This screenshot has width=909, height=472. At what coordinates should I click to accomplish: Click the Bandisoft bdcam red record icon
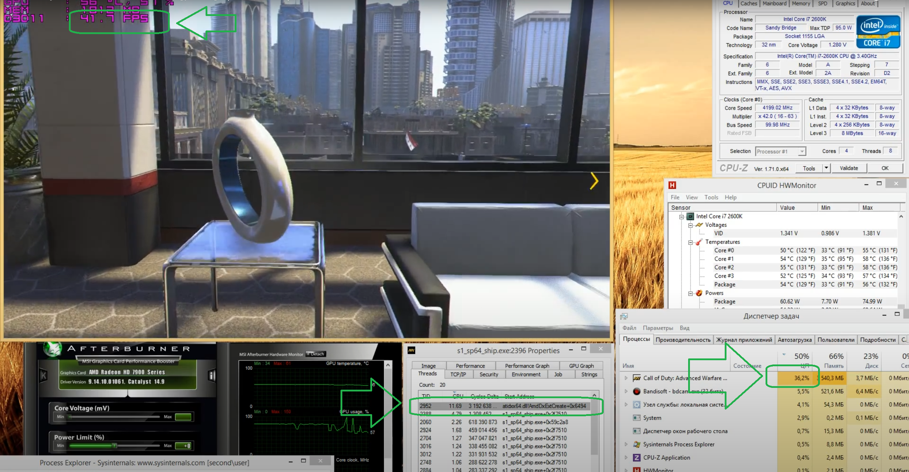[637, 391]
